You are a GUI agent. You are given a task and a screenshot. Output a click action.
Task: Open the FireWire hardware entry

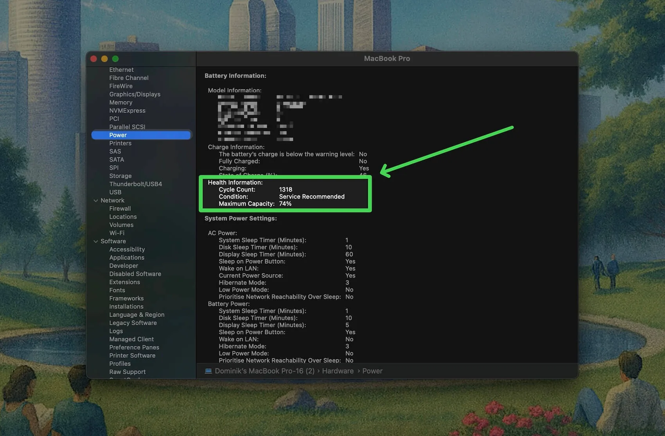pos(121,86)
